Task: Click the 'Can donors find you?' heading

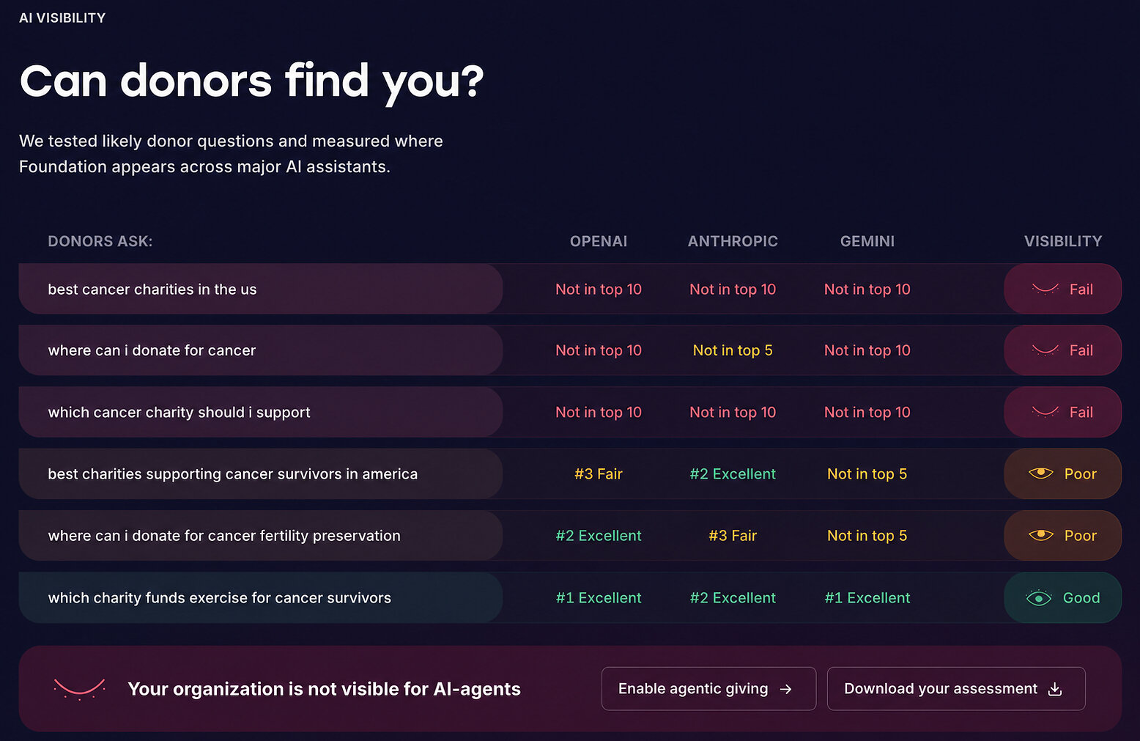Action: tap(251, 81)
